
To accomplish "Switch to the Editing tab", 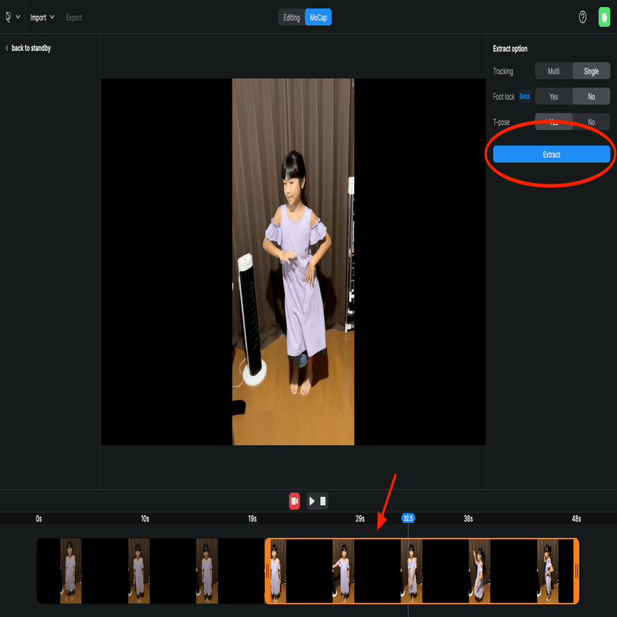I will coord(292,17).
